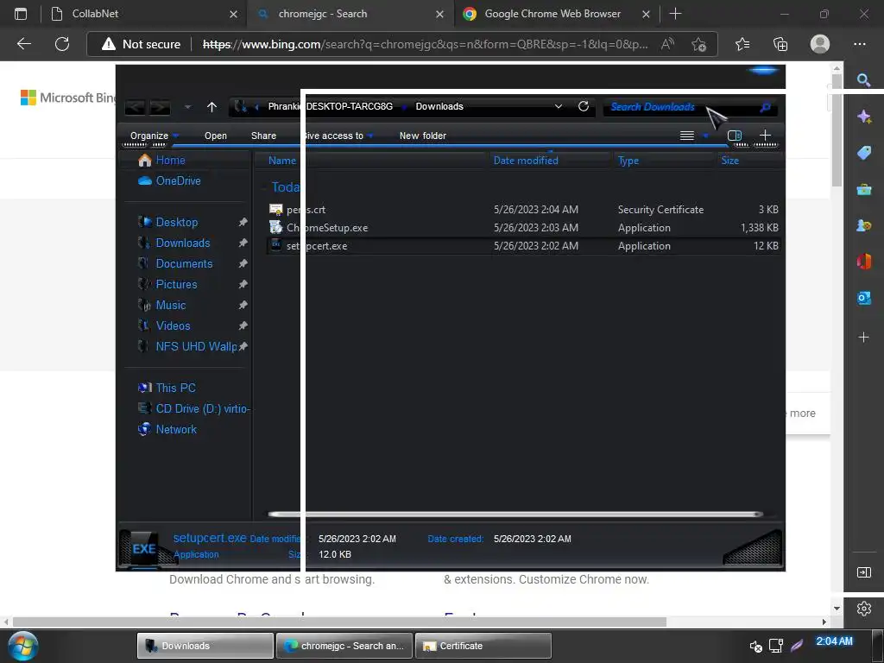The height and width of the screenshot is (663, 884).
Task: Click the plus icon in Explorer toolbar
Action: coord(765,135)
